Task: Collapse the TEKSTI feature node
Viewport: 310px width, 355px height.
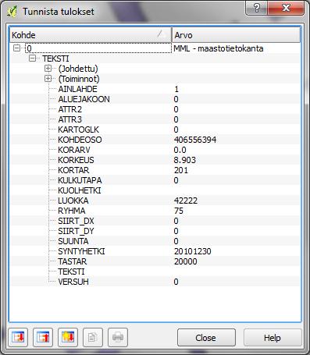Action: tap(33, 59)
